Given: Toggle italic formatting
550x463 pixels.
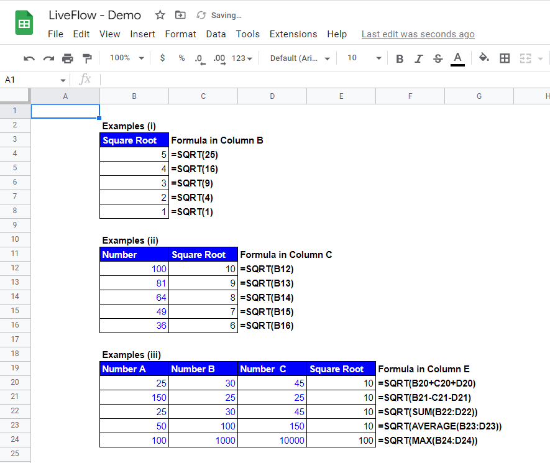Looking at the screenshot, I should coord(418,58).
